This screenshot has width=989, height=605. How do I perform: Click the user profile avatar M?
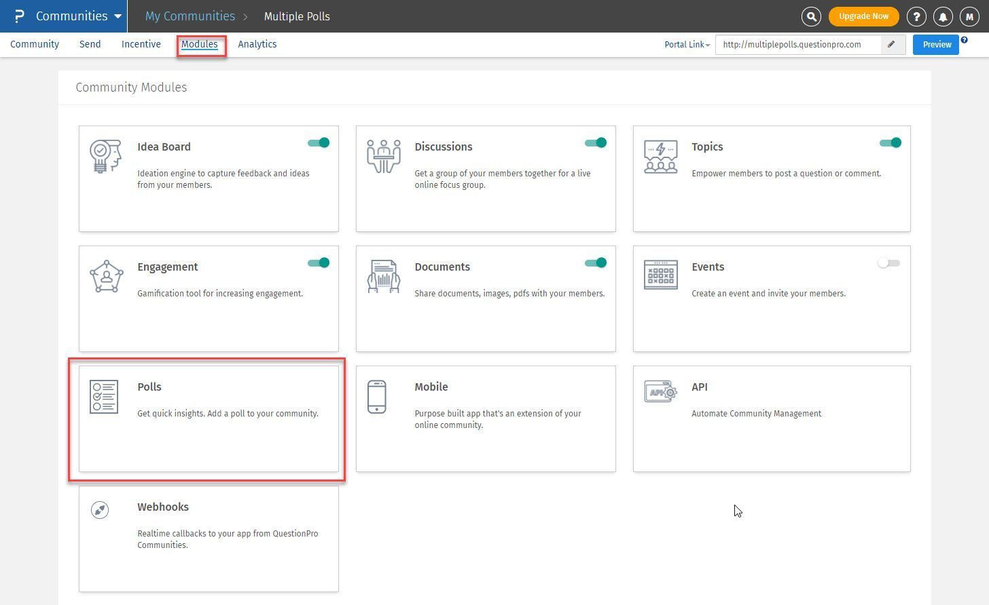click(969, 16)
